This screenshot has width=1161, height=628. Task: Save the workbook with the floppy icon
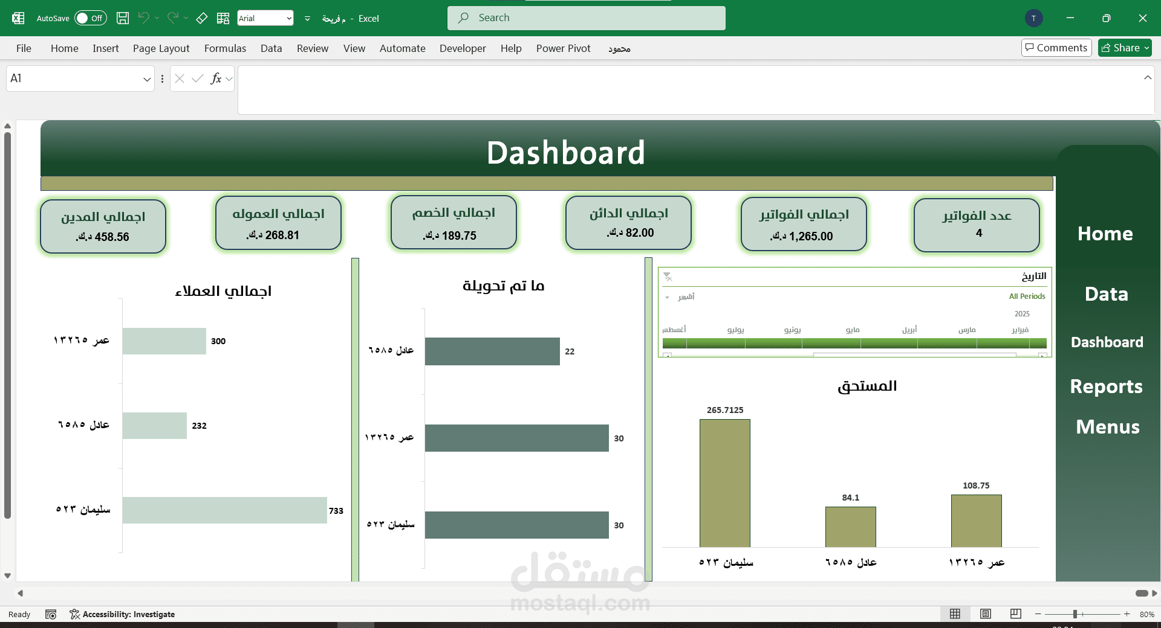(x=123, y=18)
